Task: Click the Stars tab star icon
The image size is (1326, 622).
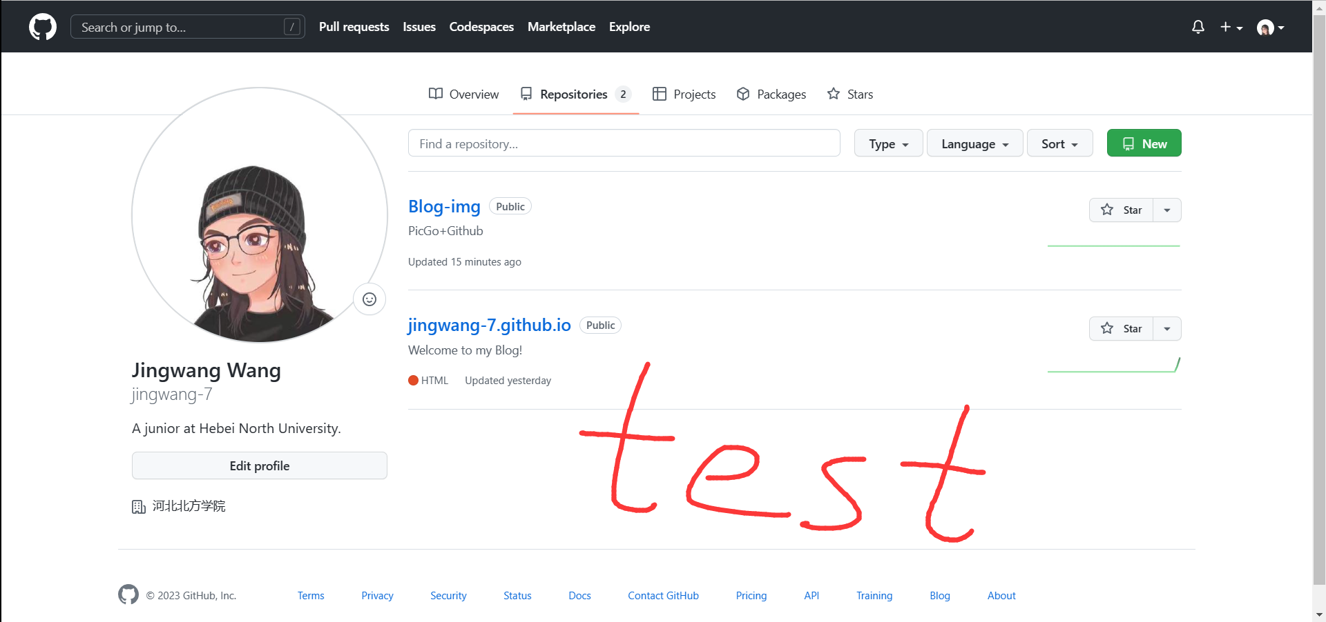Action: (x=834, y=94)
